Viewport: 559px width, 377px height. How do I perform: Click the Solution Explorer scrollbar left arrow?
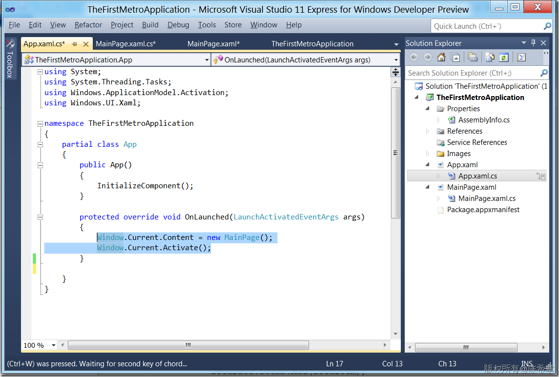[x=410, y=347]
